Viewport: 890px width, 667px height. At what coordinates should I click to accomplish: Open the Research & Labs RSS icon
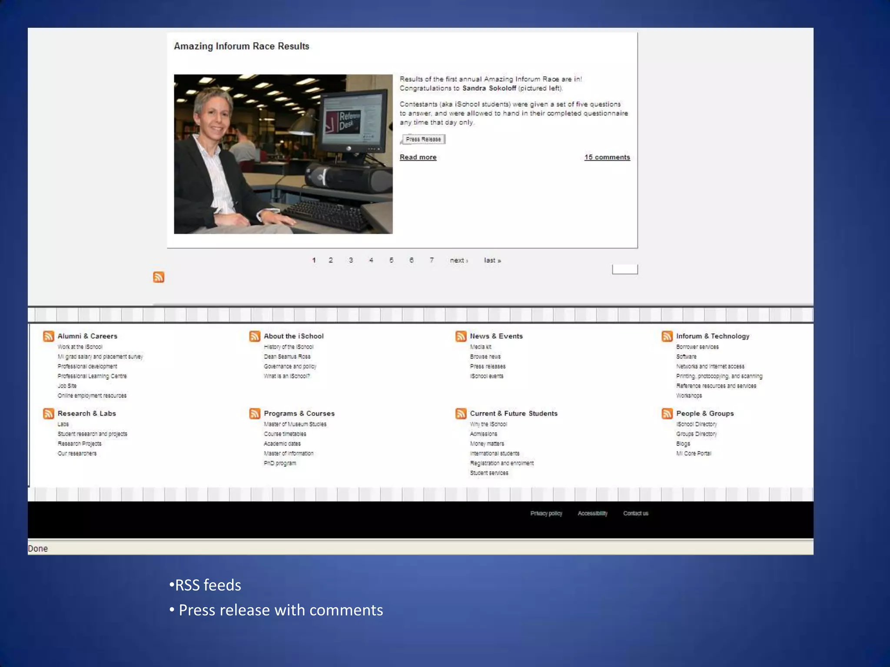(x=49, y=413)
